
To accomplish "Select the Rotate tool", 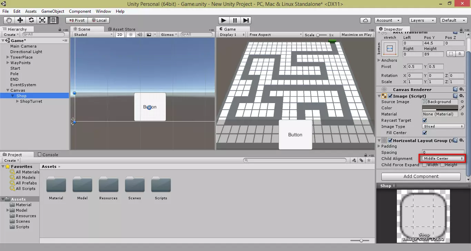I will (x=31, y=20).
